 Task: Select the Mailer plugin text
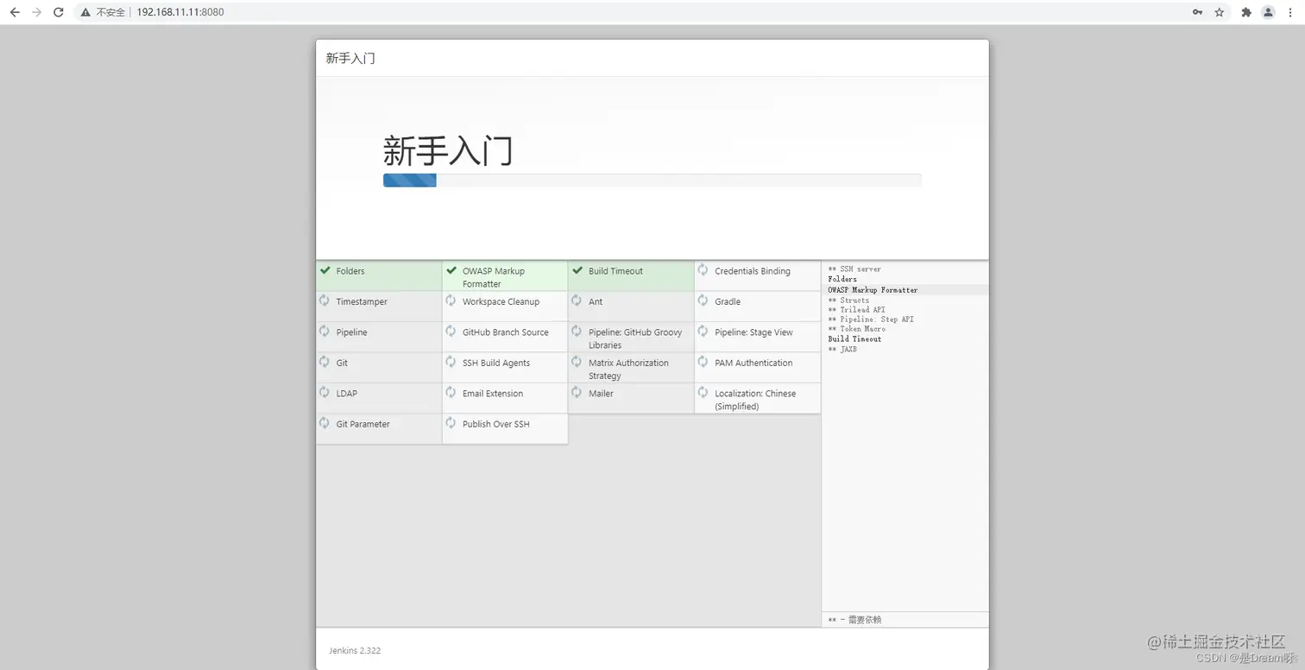[x=601, y=394]
